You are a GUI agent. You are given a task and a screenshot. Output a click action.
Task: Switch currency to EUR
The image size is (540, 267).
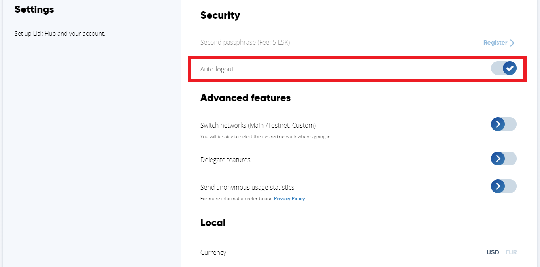(x=511, y=252)
